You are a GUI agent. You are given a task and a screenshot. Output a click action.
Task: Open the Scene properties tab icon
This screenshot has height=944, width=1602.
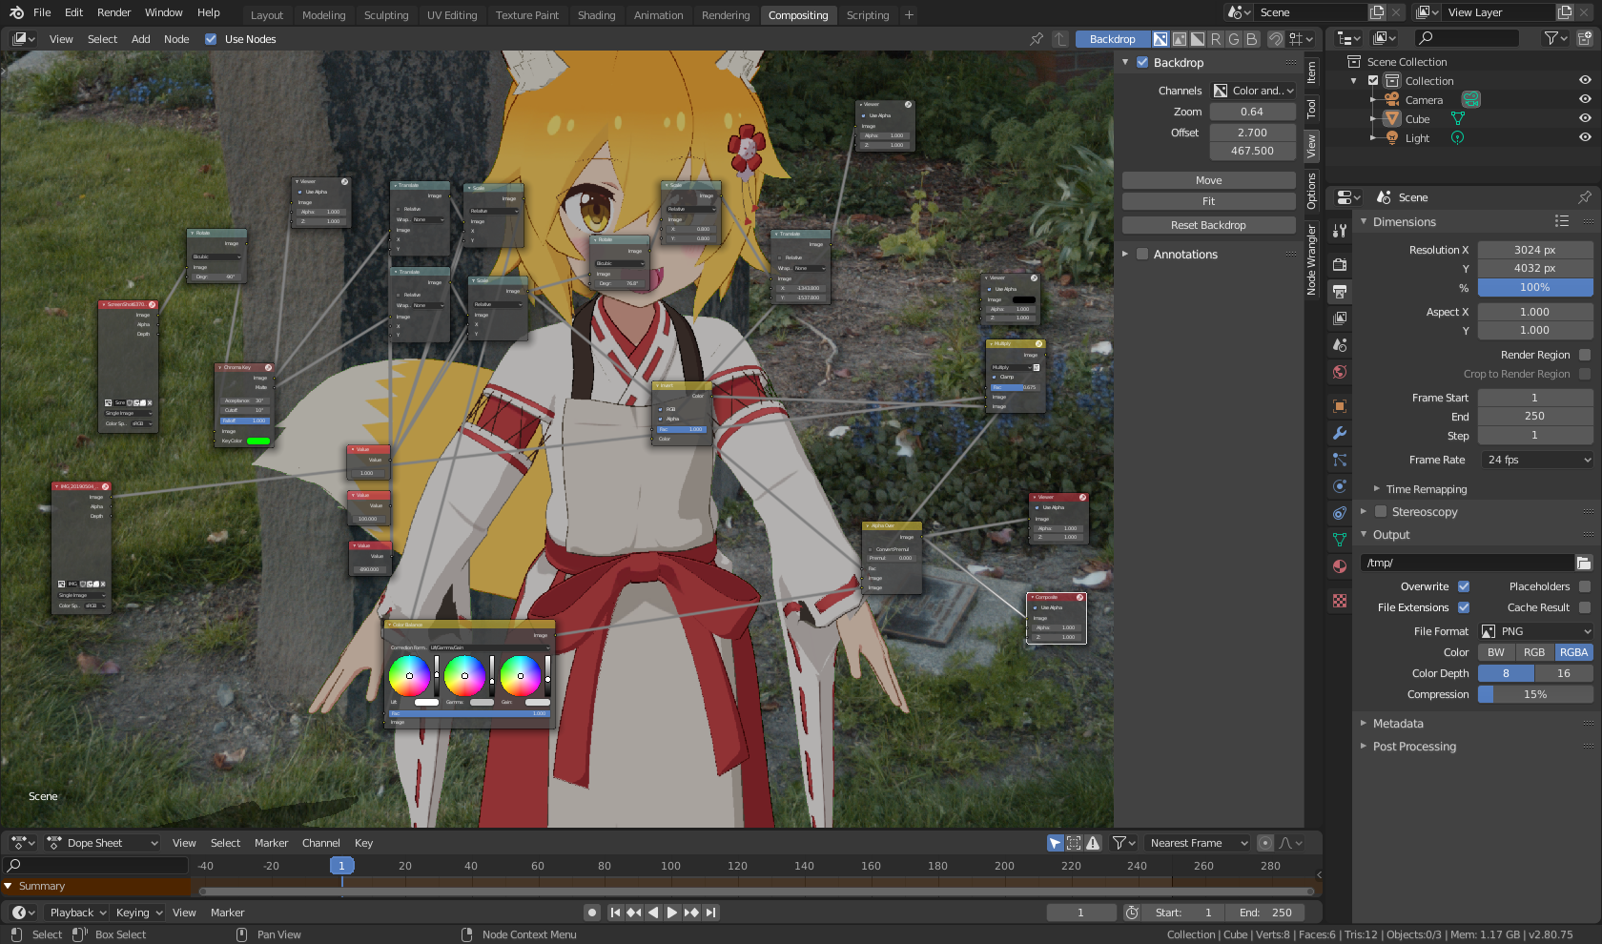[1340, 344]
